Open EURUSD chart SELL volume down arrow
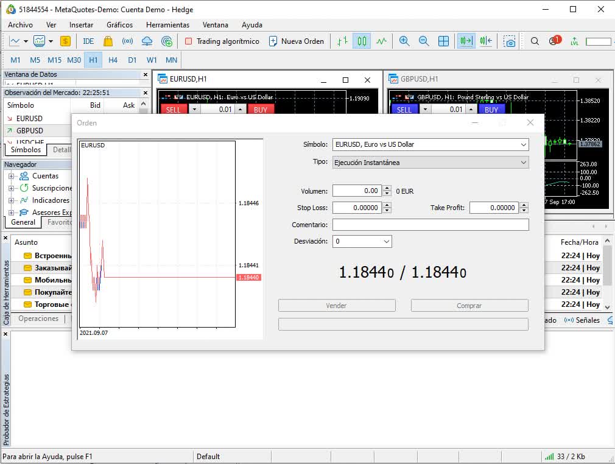The height and width of the screenshot is (464, 615). 194,110
